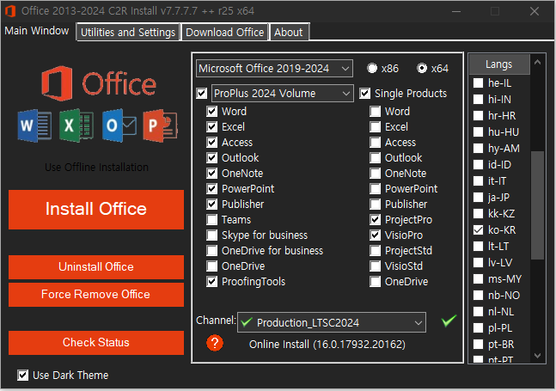Enable the Teams checkbox

coord(212,220)
